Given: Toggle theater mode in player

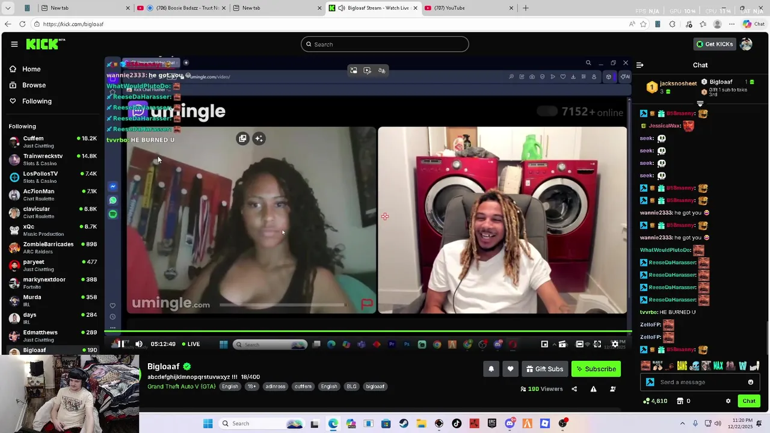Looking at the screenshot, I should pos(579,344).
